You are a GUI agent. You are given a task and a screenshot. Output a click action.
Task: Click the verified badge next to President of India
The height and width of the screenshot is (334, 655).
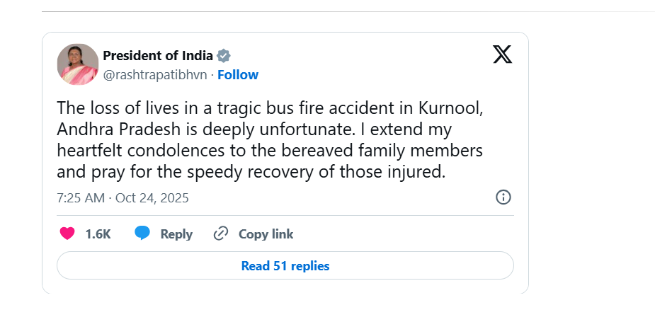pyautogui.click(x=224, y=56)
